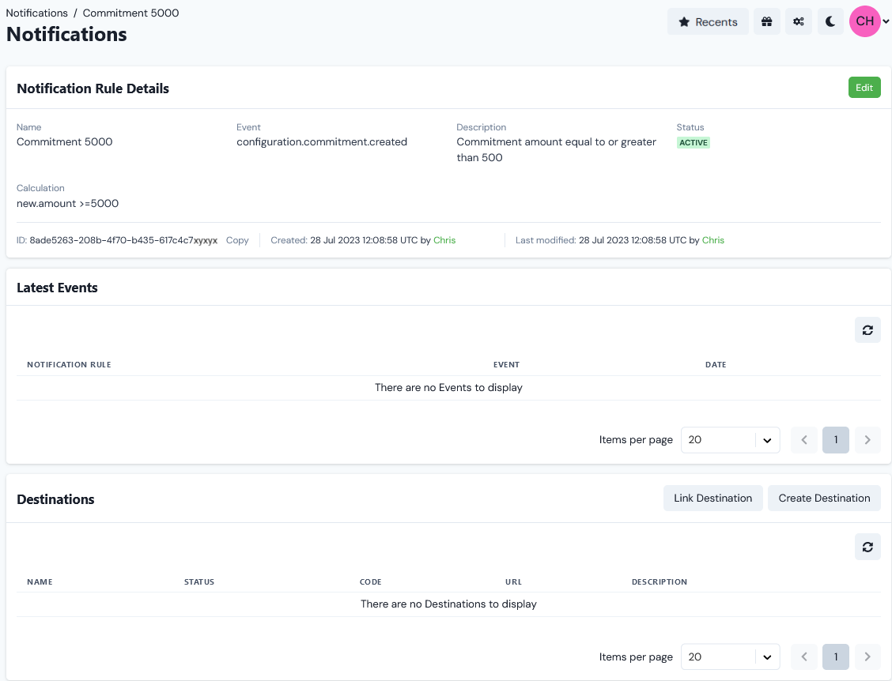Image resolution: width=892 pixels, height=681 pixels.
Task: Copy the notification rule ID
Action: pos(237,240)
